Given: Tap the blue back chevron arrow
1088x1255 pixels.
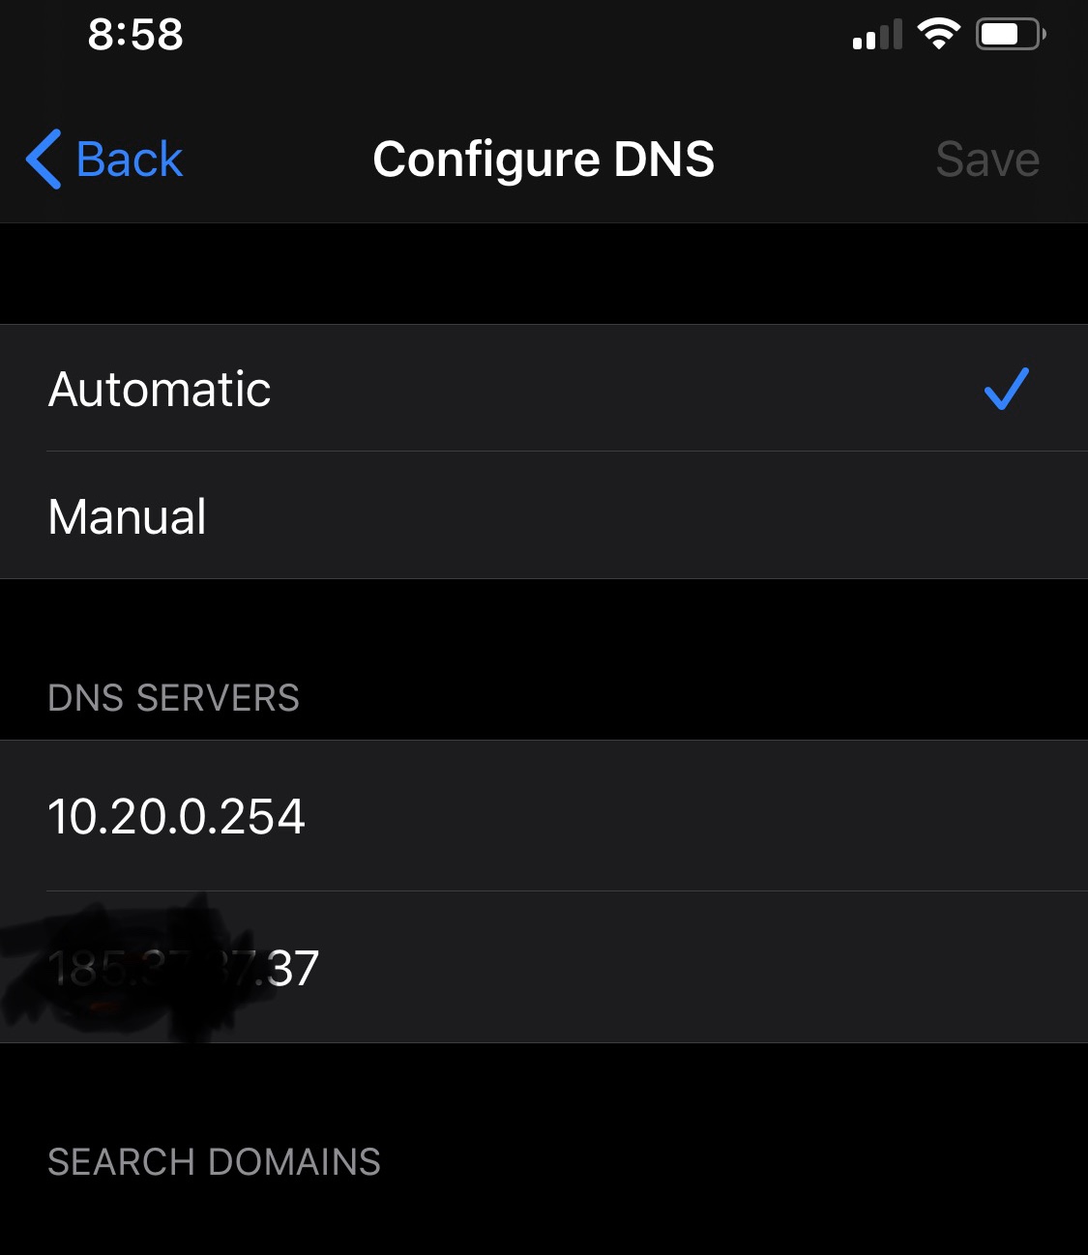Looking at the screenshot, I should tap(44, 159).
